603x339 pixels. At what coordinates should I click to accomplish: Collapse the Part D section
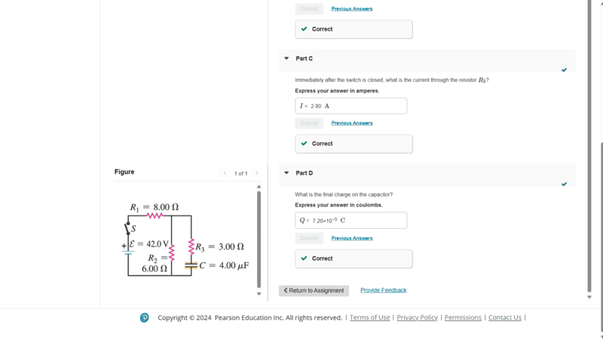pyautogui.click(x=286, y=173)
